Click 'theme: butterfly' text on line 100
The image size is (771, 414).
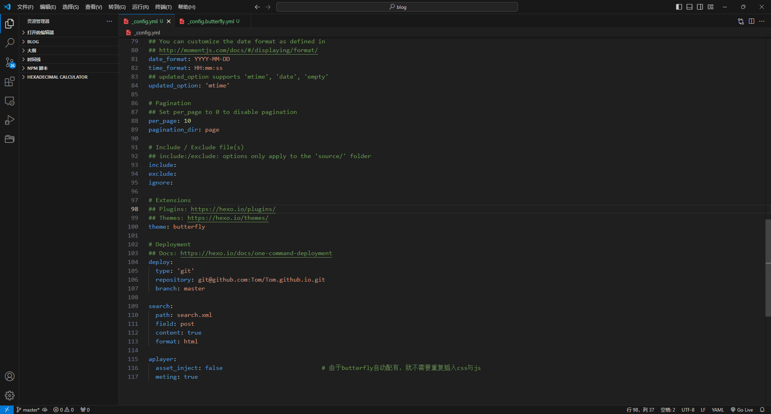pyautogui.click(x=177, y=227)
